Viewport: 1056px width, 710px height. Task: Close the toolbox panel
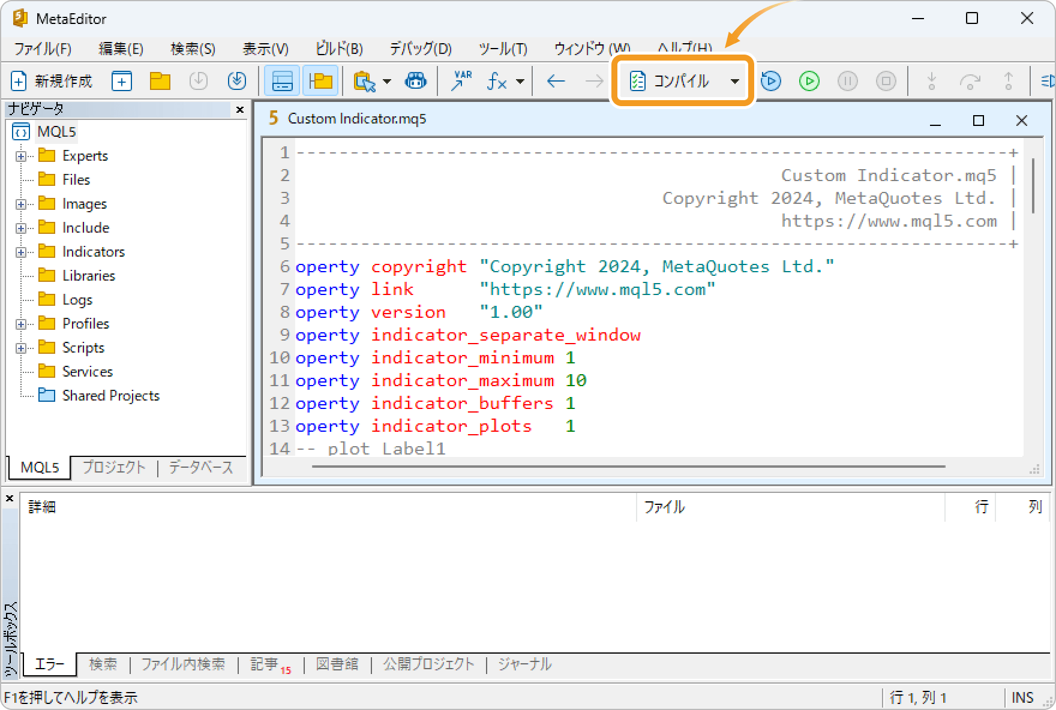click(x=10, y=498)
